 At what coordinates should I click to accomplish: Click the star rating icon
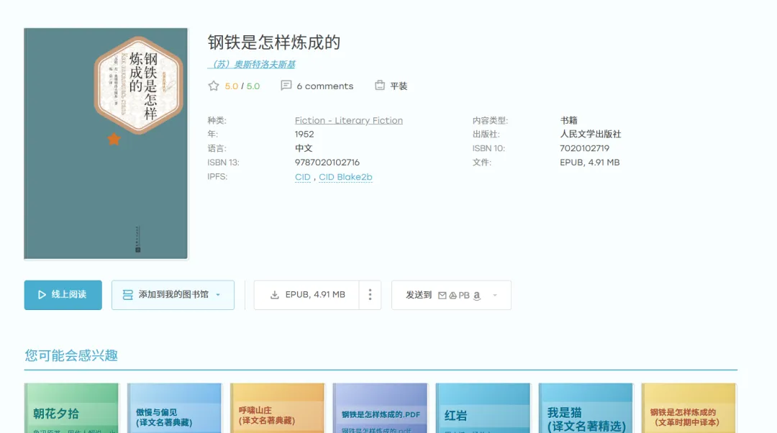(214, 86)
